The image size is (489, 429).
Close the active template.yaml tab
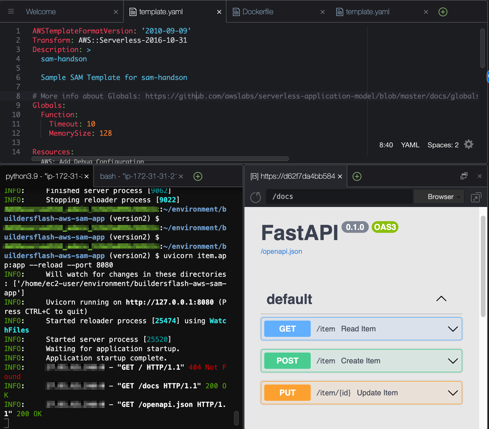219,12
